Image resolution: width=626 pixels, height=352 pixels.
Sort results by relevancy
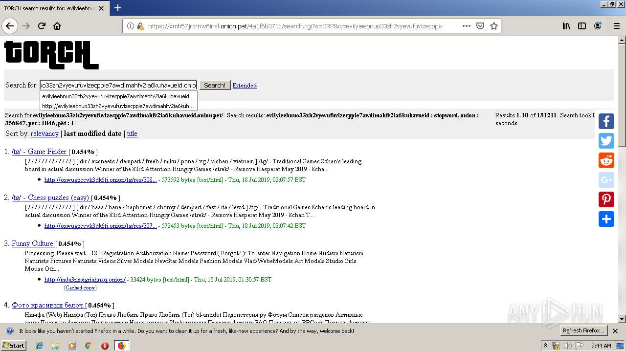coord(45,133)
